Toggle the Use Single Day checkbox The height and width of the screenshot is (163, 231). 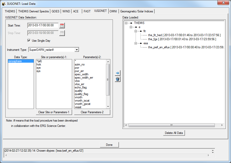(29, 40)
